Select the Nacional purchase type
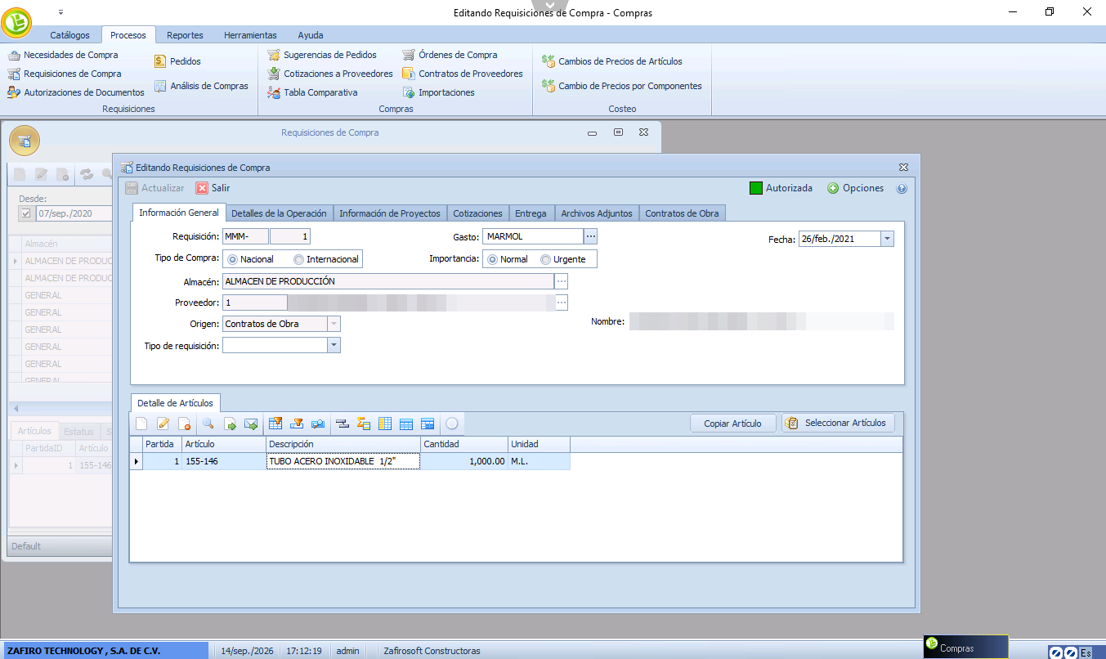1106x659 pixels. 250,259
